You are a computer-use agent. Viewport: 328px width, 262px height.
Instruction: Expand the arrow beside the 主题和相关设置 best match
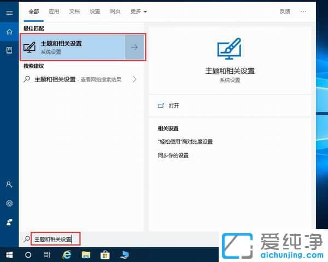pyautogui.click(x=134, y=47)
